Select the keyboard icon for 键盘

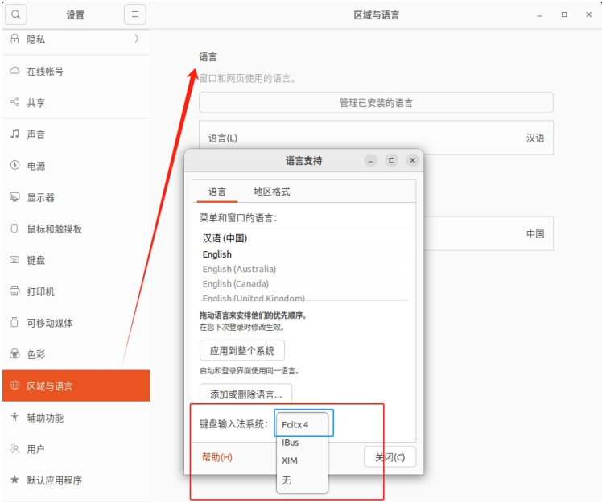point(14,260)
